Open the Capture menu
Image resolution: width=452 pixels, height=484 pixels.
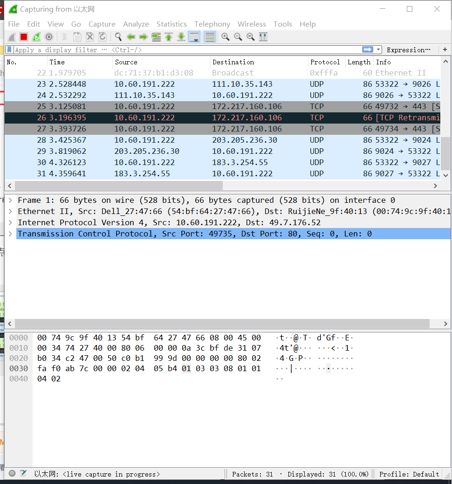tap(102, 24)
